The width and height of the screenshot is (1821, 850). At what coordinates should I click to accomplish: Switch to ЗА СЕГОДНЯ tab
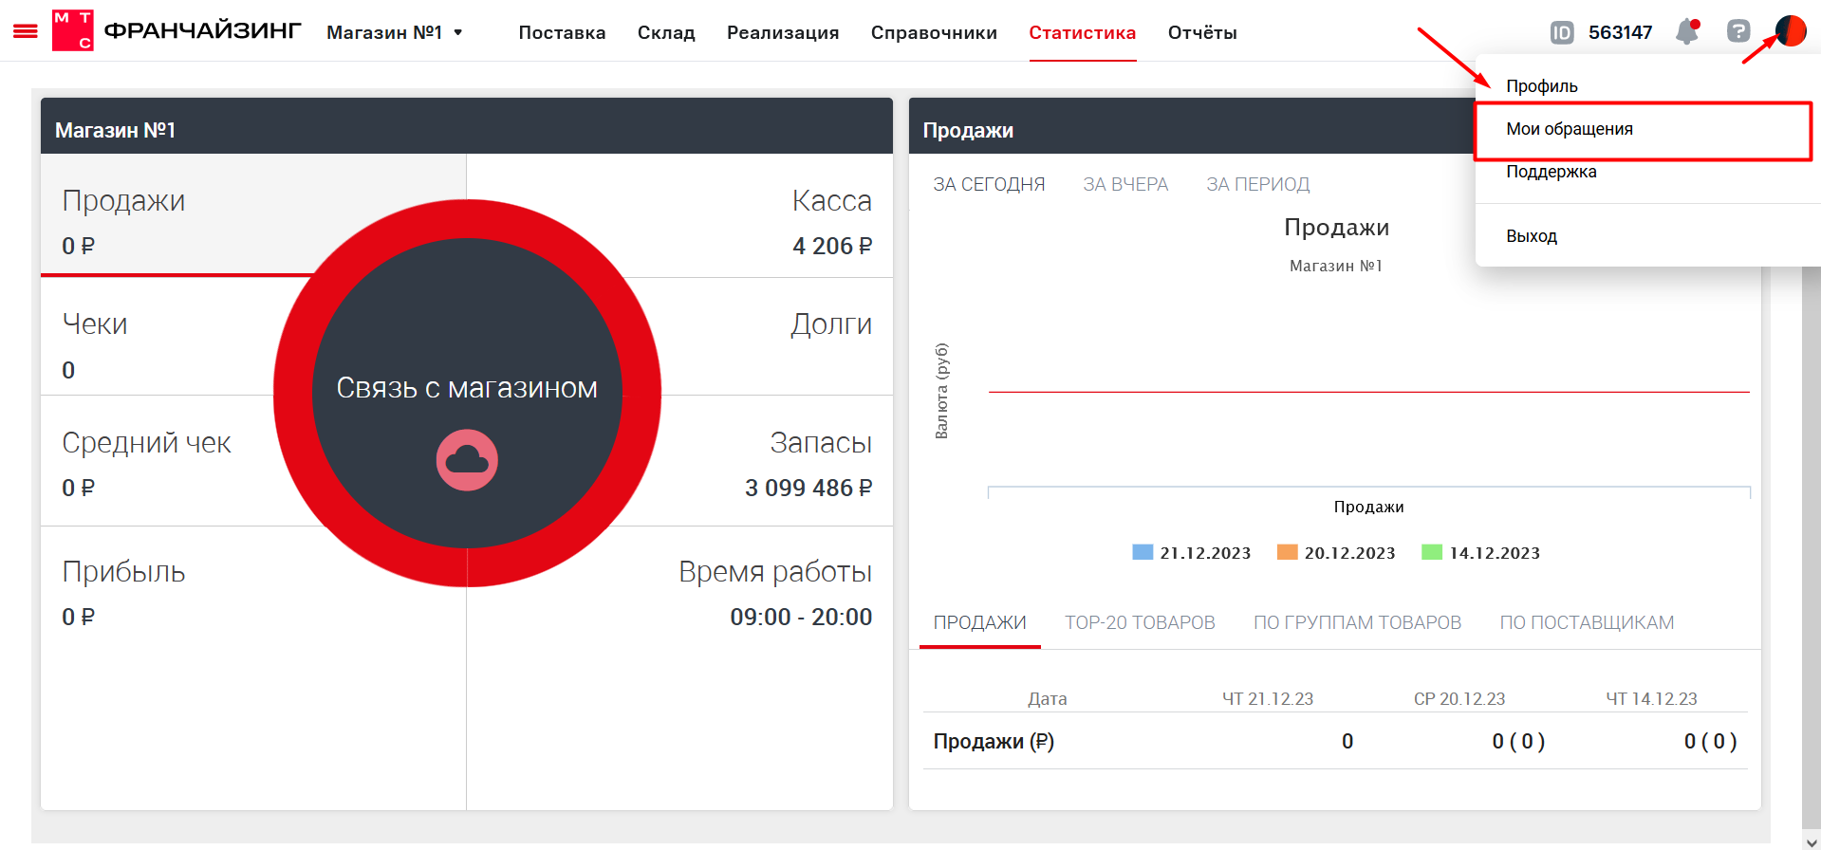(989, 184)
